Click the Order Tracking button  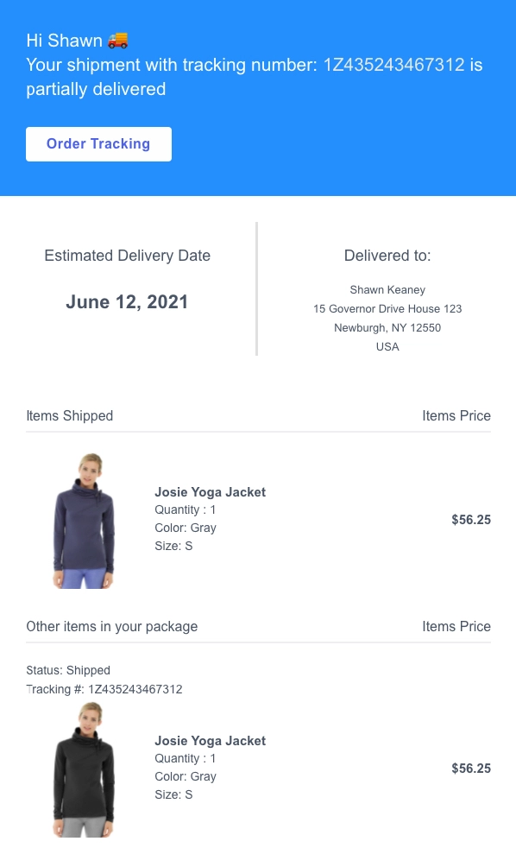pos(98,144)
